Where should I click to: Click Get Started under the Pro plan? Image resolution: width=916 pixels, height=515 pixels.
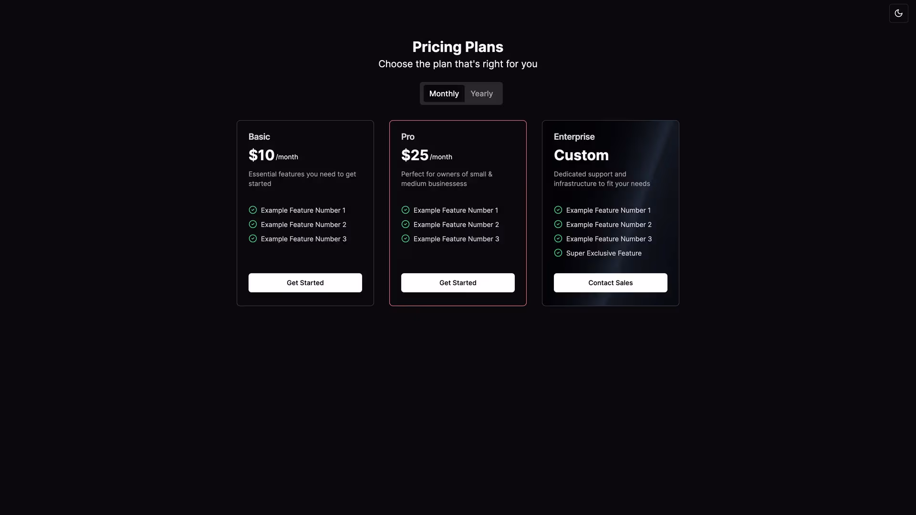[x=458, y=282]
